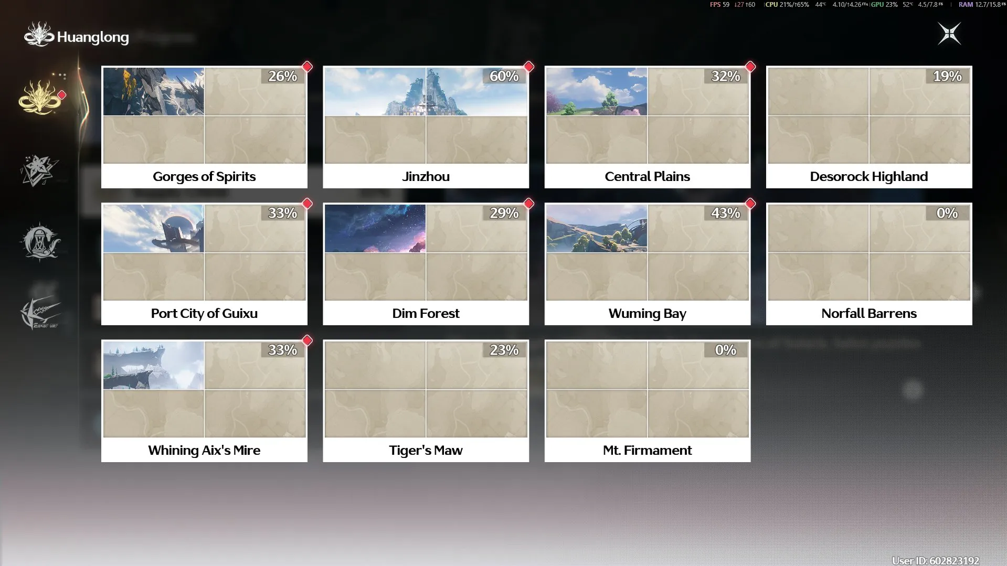Open the Mt. Firmament area card

click(648, 401)
